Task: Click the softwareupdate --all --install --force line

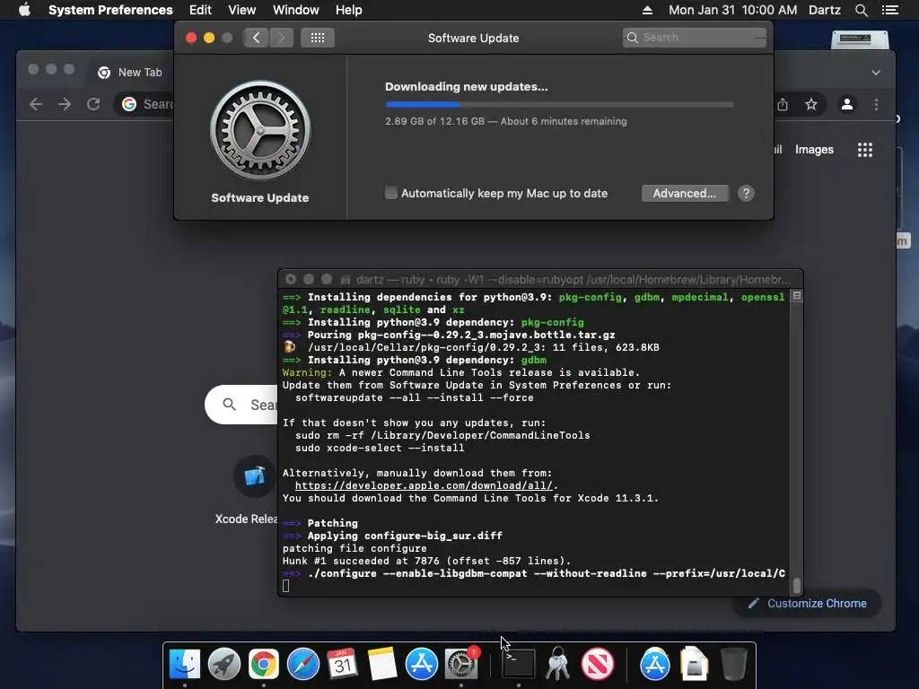Action: [x=415, y=397]
